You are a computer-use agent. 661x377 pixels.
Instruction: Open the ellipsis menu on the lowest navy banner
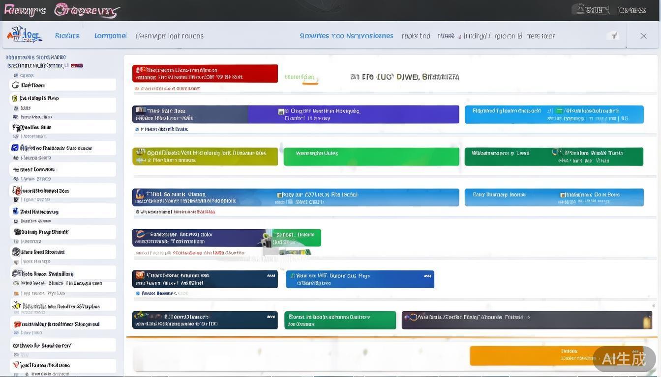click(x=270, y=317)
